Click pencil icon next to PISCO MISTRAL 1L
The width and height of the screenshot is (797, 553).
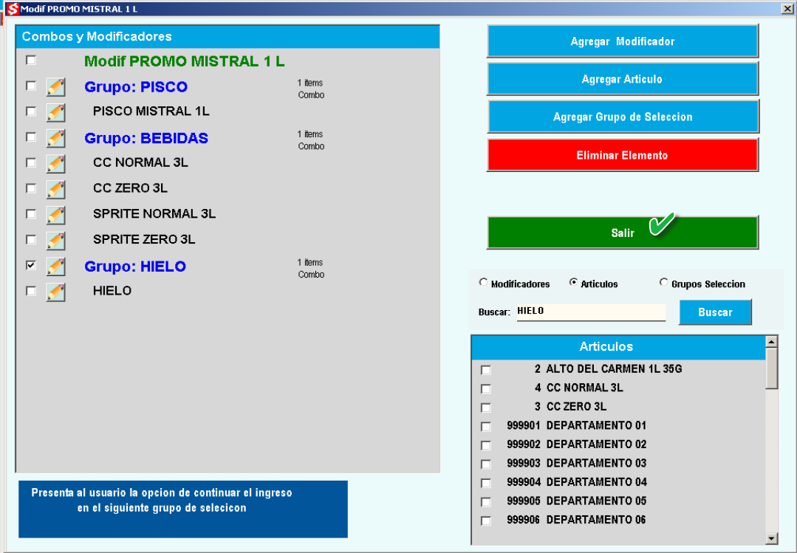tap(56, 112)
